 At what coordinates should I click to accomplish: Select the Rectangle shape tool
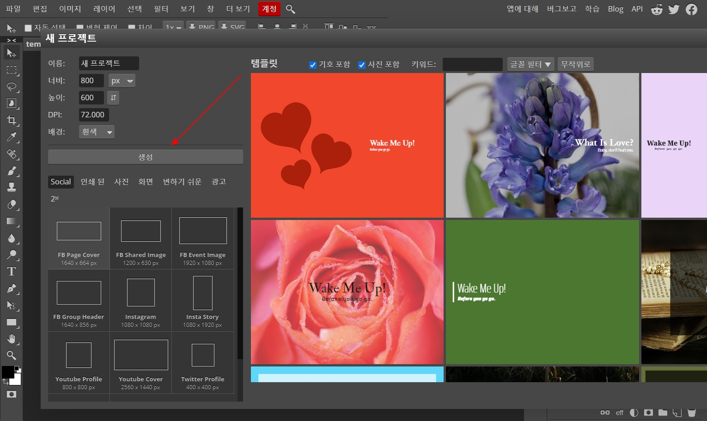point(12,322)
